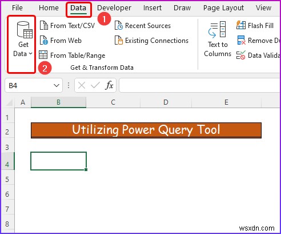Open the Get Data dropdown
Image resolution: width=281 pixels, height=234 pixels.
23,39
